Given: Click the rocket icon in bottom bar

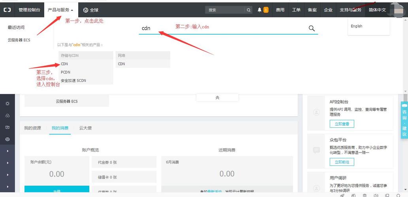Looking at the screenshot, I should 342,195.
